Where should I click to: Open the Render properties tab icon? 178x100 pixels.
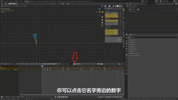(x=126, y=41)
